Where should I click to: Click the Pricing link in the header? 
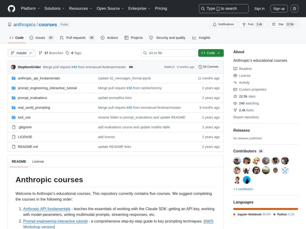[161, 8]
